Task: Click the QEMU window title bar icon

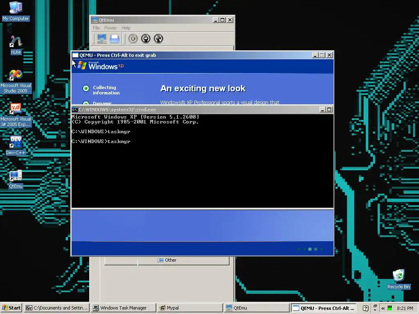Action: [x=75, y=55]
